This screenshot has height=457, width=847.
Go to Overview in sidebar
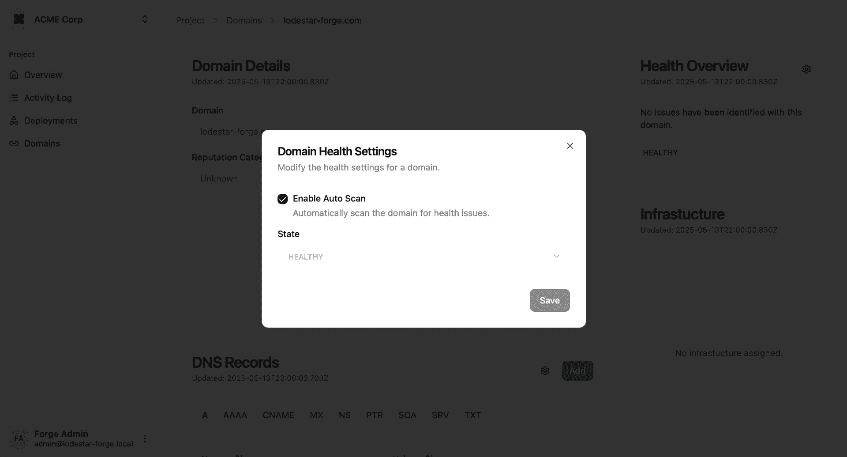[x=43, y=75]
